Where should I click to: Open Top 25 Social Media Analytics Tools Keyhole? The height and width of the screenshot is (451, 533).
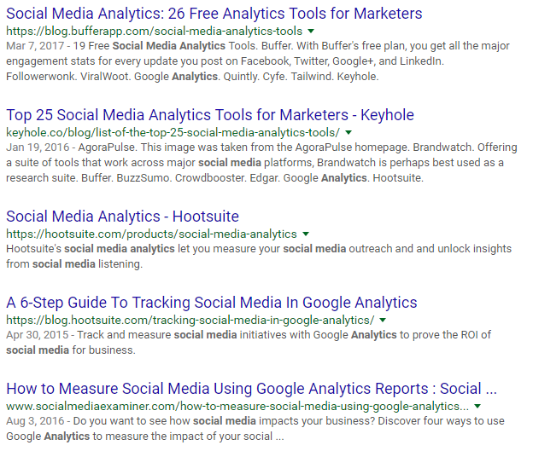(210, 115)
